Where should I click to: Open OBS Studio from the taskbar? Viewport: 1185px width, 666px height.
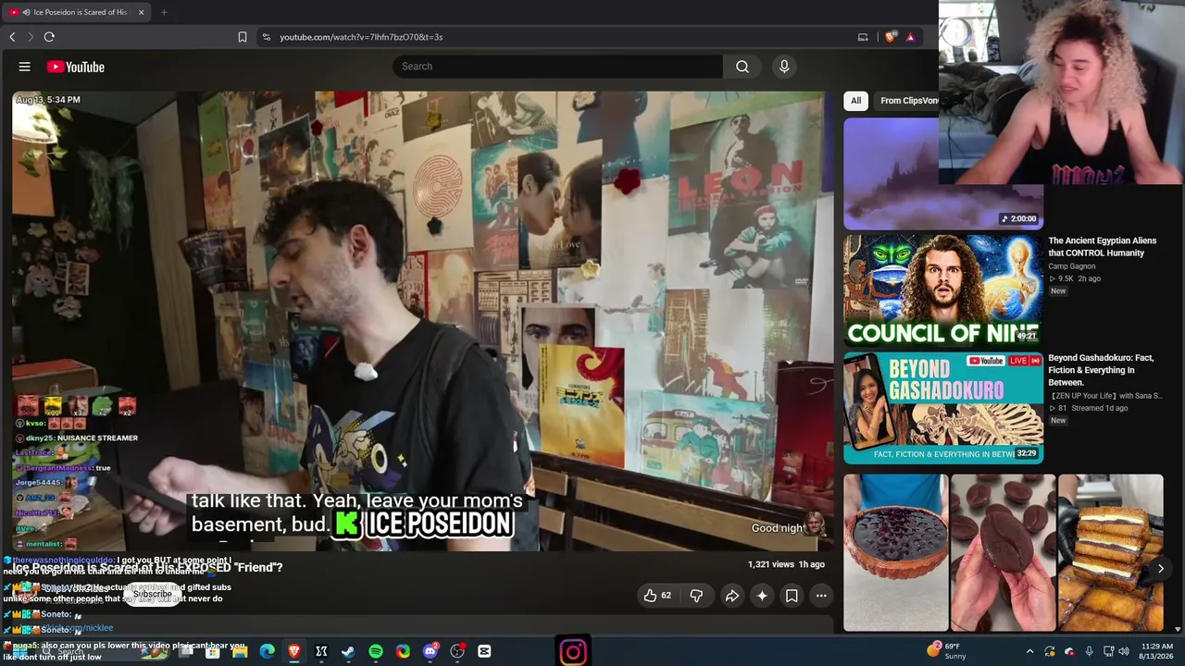(457, 651)
